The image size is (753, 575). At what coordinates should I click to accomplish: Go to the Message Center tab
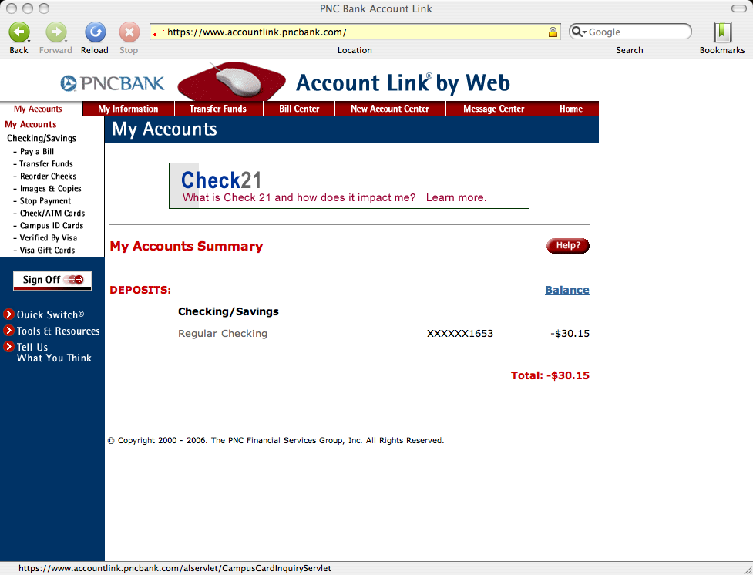pos(494,109)
